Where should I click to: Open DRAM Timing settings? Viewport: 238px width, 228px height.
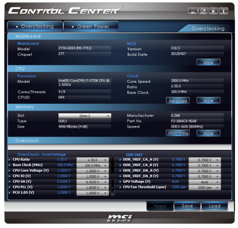[178, 133]
